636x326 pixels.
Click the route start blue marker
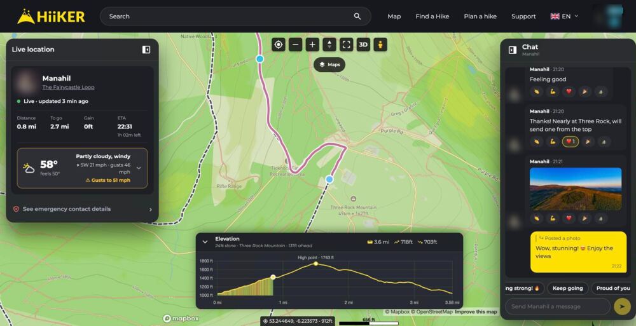pos(260,59)
